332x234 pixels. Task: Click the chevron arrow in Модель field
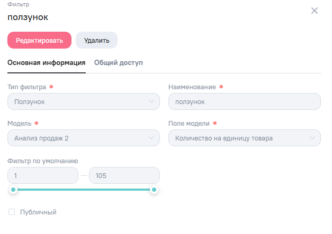coord(151,138)
